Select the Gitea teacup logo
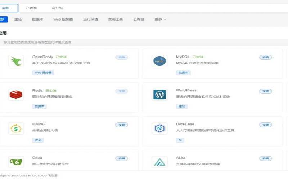Screen dimensions: 288x180 [x=16, y=162]
